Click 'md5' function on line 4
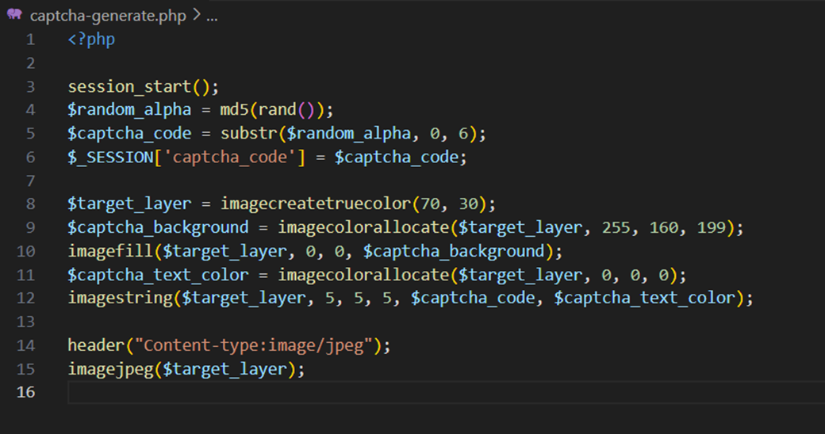 click(x=234, y=109)
